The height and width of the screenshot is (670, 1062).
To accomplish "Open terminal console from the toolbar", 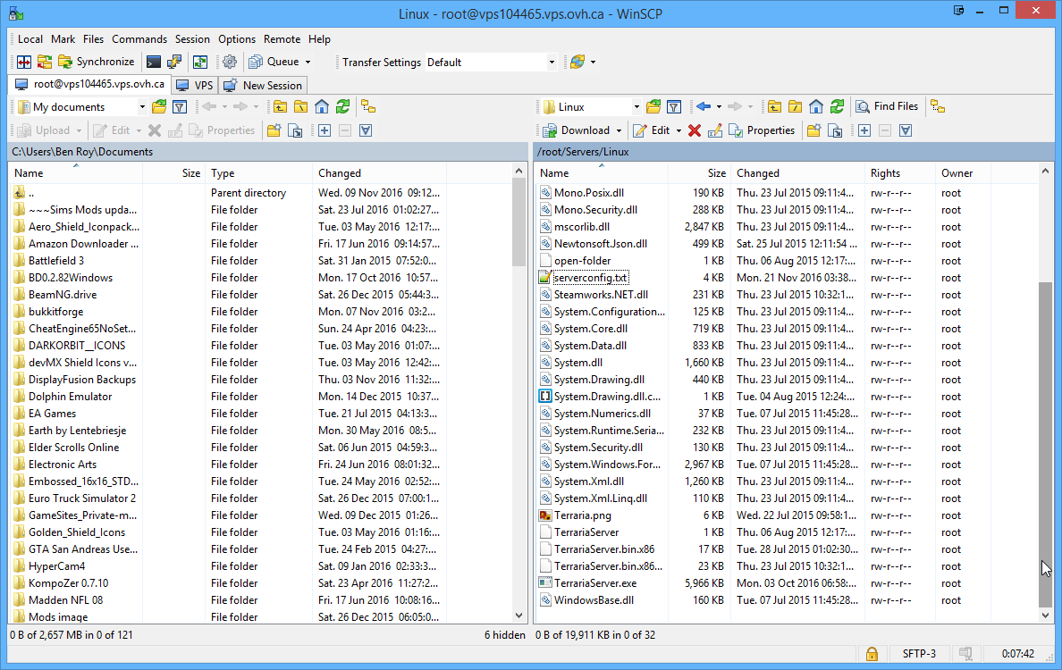I will [x=155, y=62].
